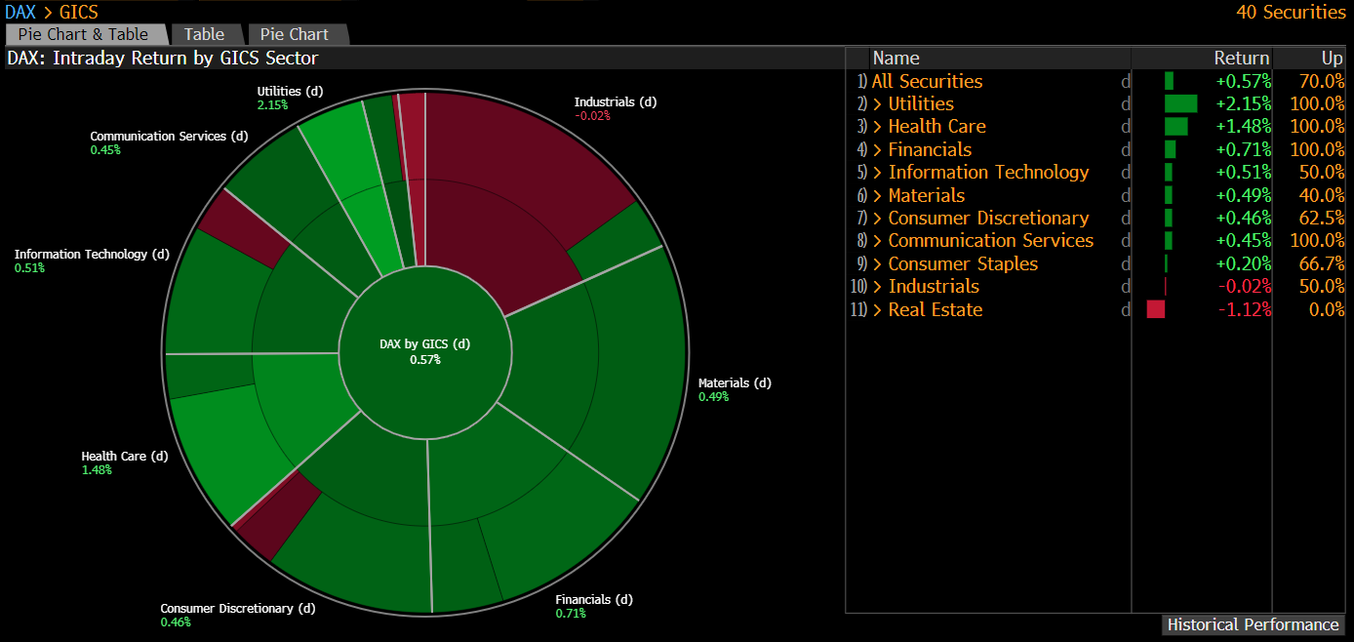The height and width of the screenshot is (642, 1354).
Task: Select the All Securities row
Action: pos(927,82)
